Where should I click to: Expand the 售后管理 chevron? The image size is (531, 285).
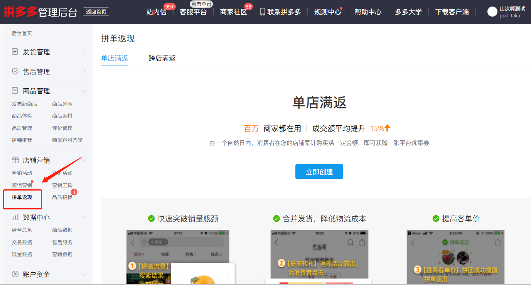(x=84, y=71)
